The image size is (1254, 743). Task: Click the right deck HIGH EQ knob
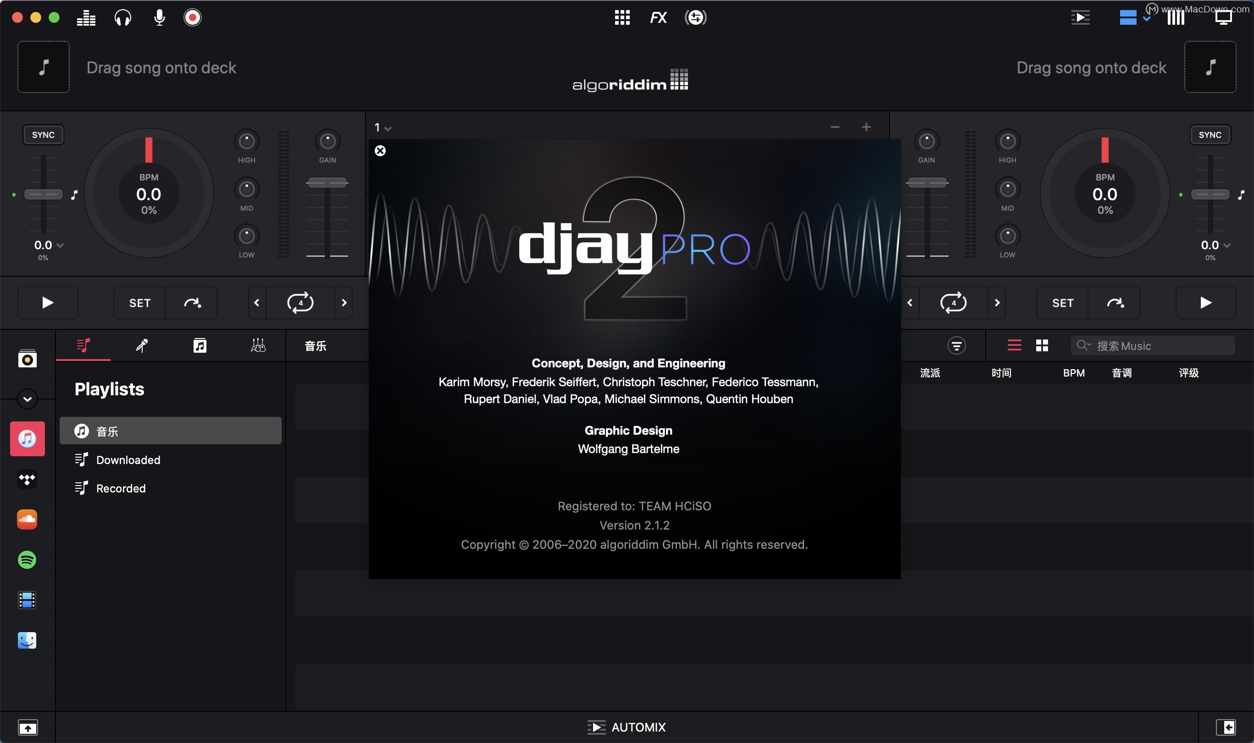point(1007,142)
